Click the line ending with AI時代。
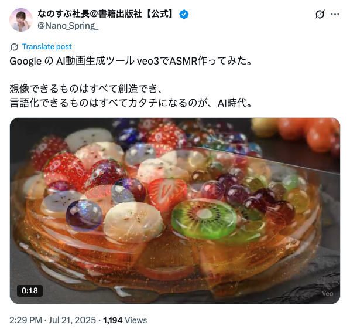 tap(131, 103)
